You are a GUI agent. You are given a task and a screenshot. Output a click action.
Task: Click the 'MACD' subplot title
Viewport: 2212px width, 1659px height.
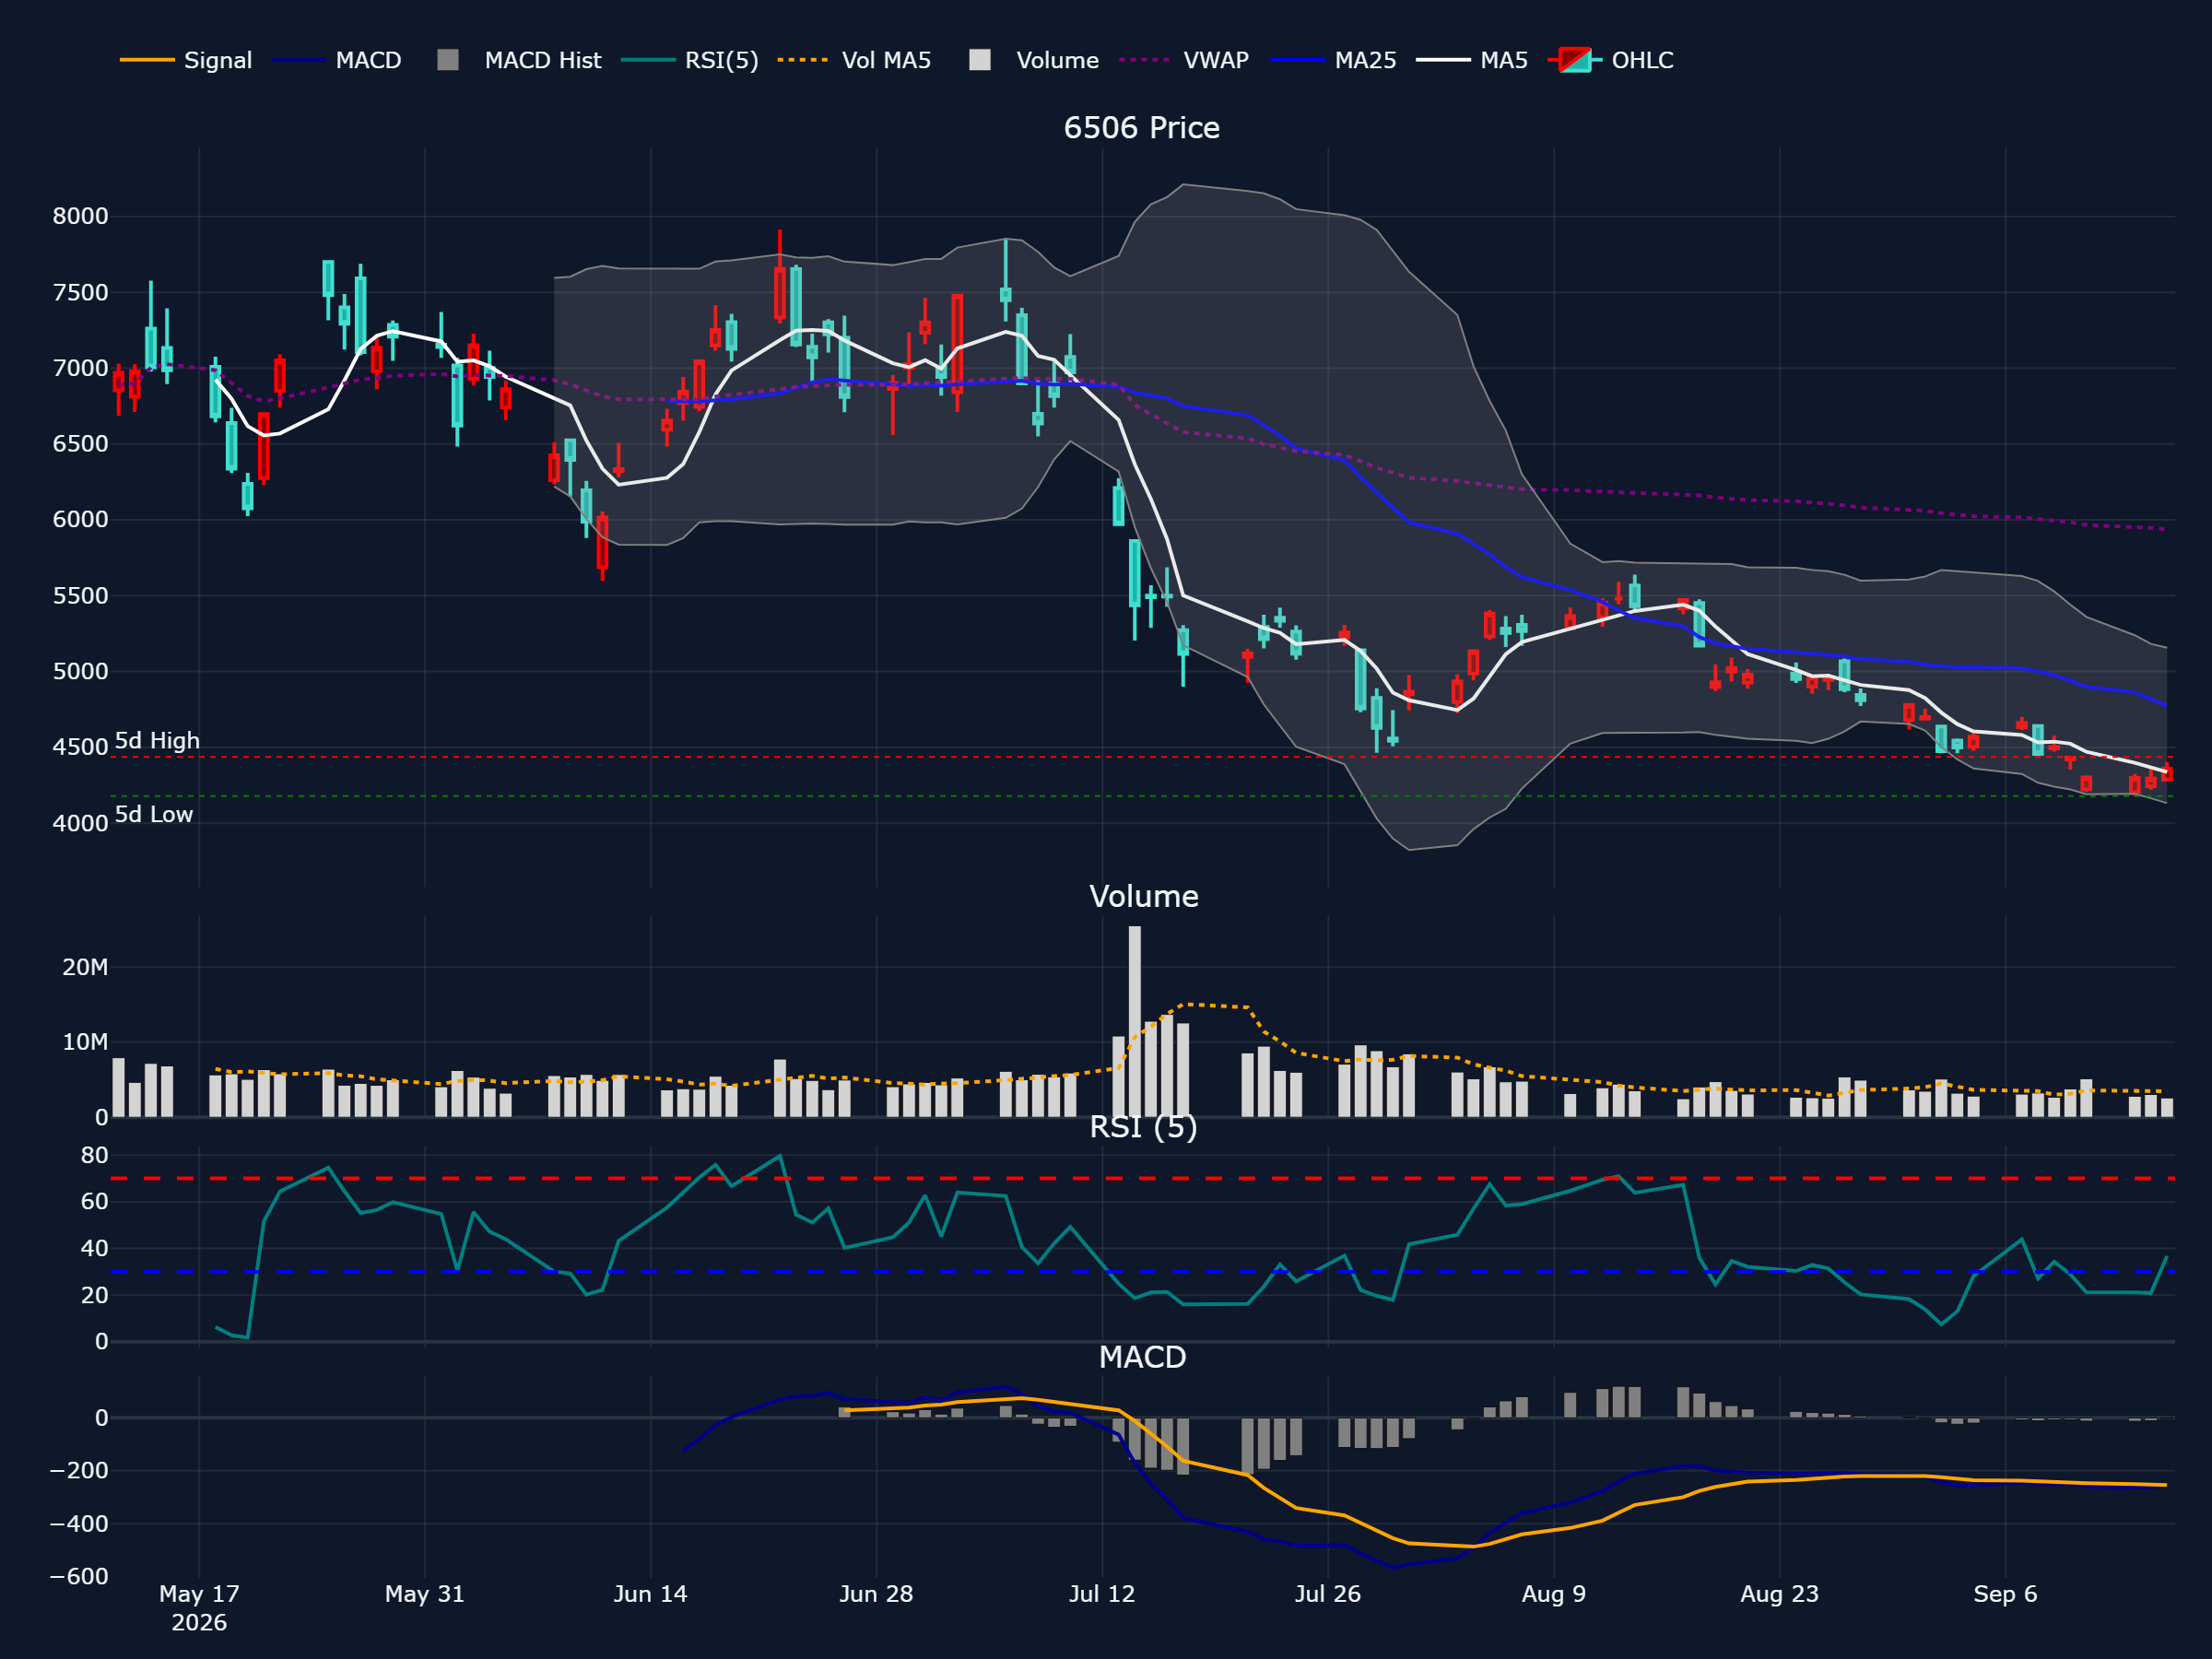(1142, 1357)
